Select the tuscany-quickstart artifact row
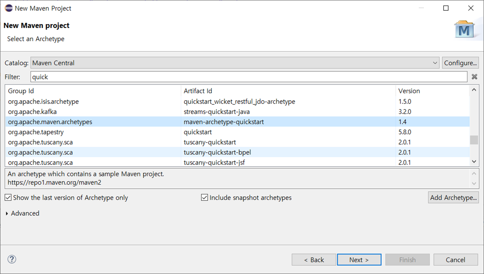 [x=237, y=142]
